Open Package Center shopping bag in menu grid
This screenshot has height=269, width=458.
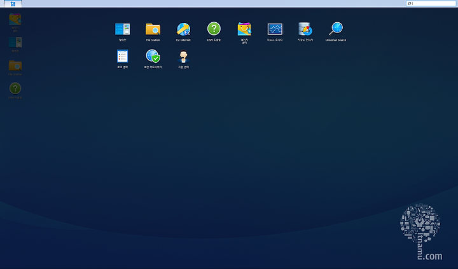pyautogui.click(x=244, y=29)
